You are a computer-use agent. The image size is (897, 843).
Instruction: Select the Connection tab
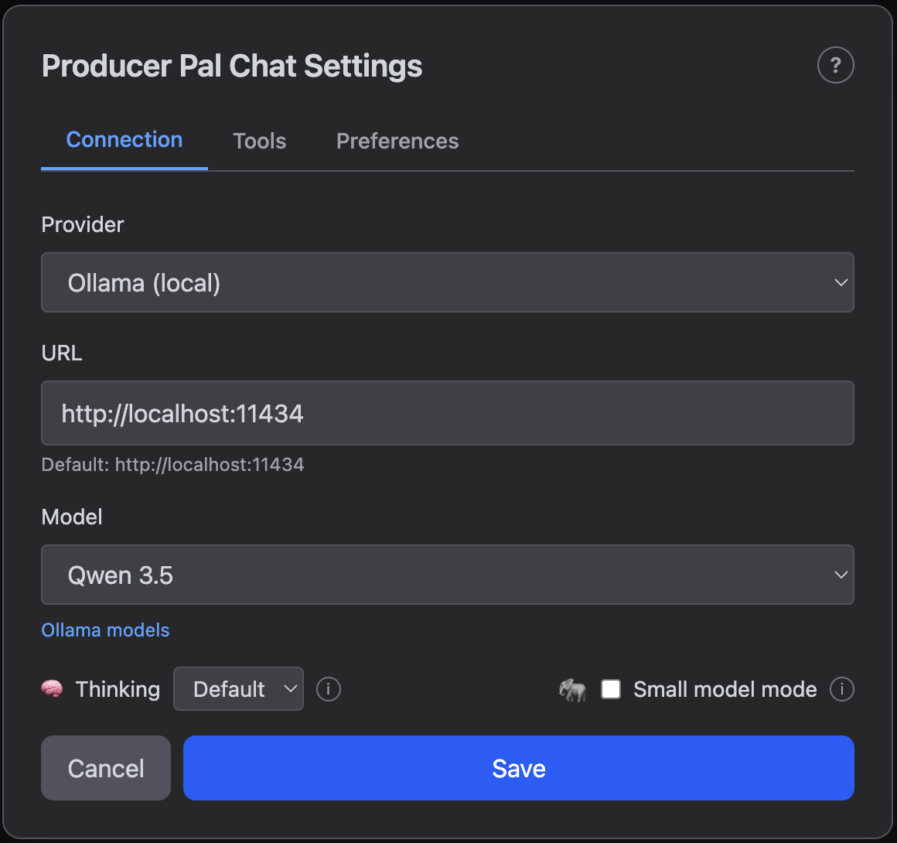124,140
